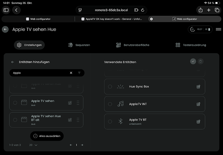Select Apple TV BT entity checkbox

tap(110, 121)
